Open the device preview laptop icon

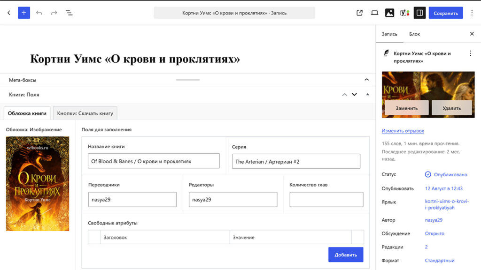tap(374, 13)
